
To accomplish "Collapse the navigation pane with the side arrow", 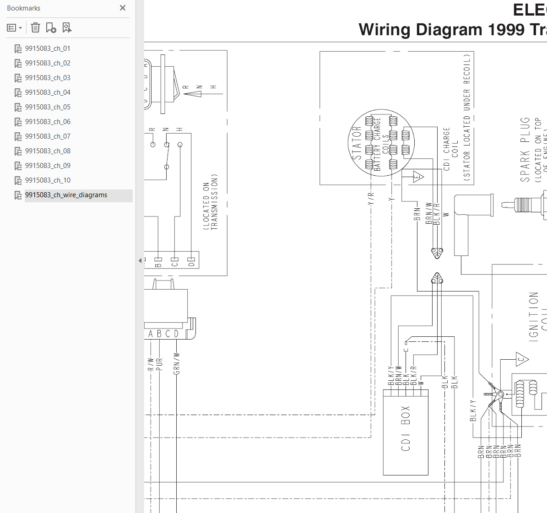I will (x=140, y=260).
